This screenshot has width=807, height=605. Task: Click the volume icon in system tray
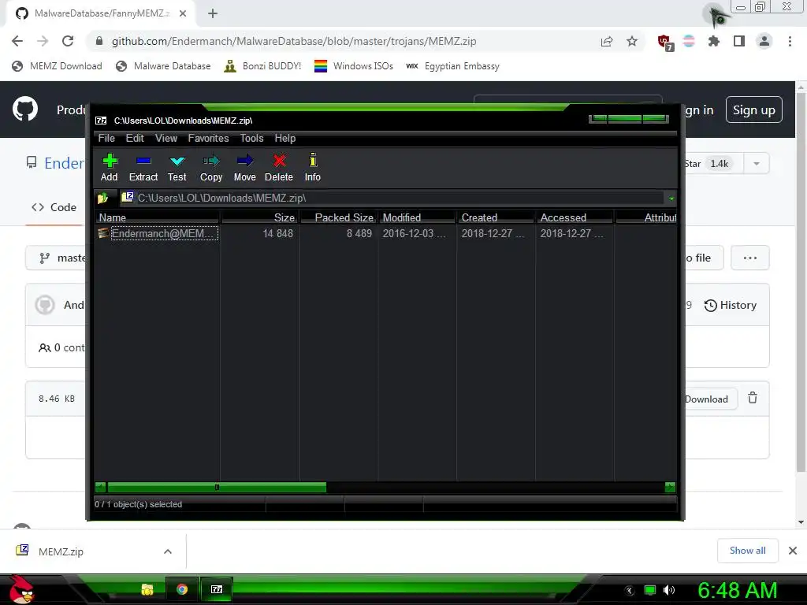[x=669, y=590]
